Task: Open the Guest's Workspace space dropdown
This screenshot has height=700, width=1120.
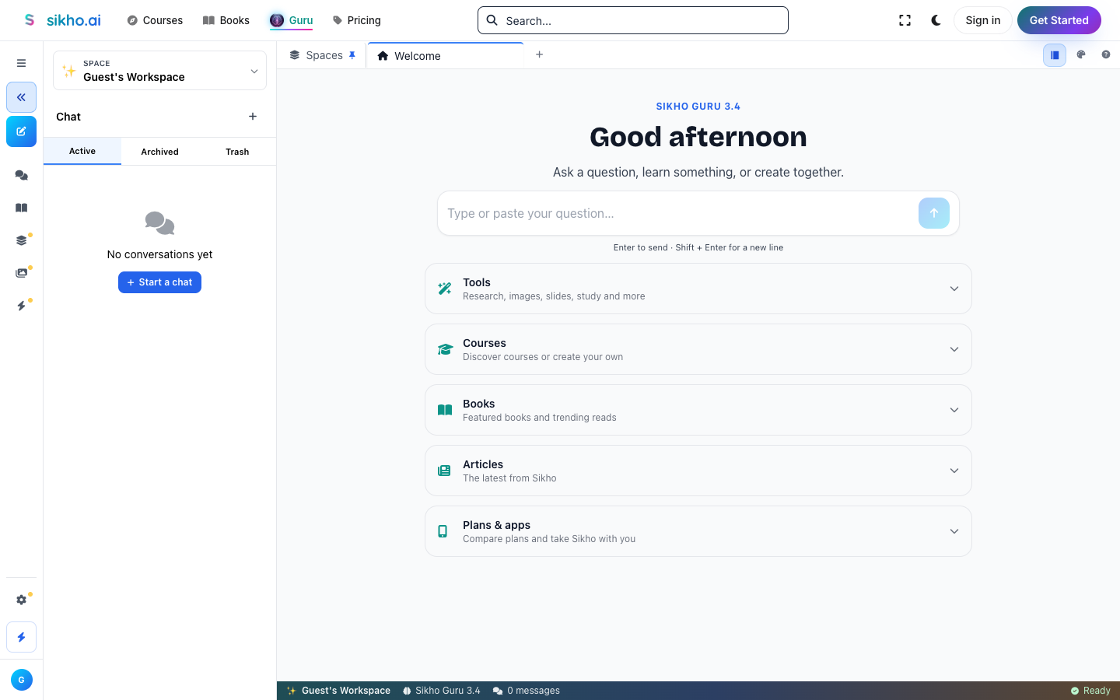Action: [x=159, y=71]
